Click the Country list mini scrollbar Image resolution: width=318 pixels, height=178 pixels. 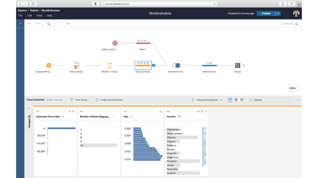pyautogui.click(x=204, y=147)
